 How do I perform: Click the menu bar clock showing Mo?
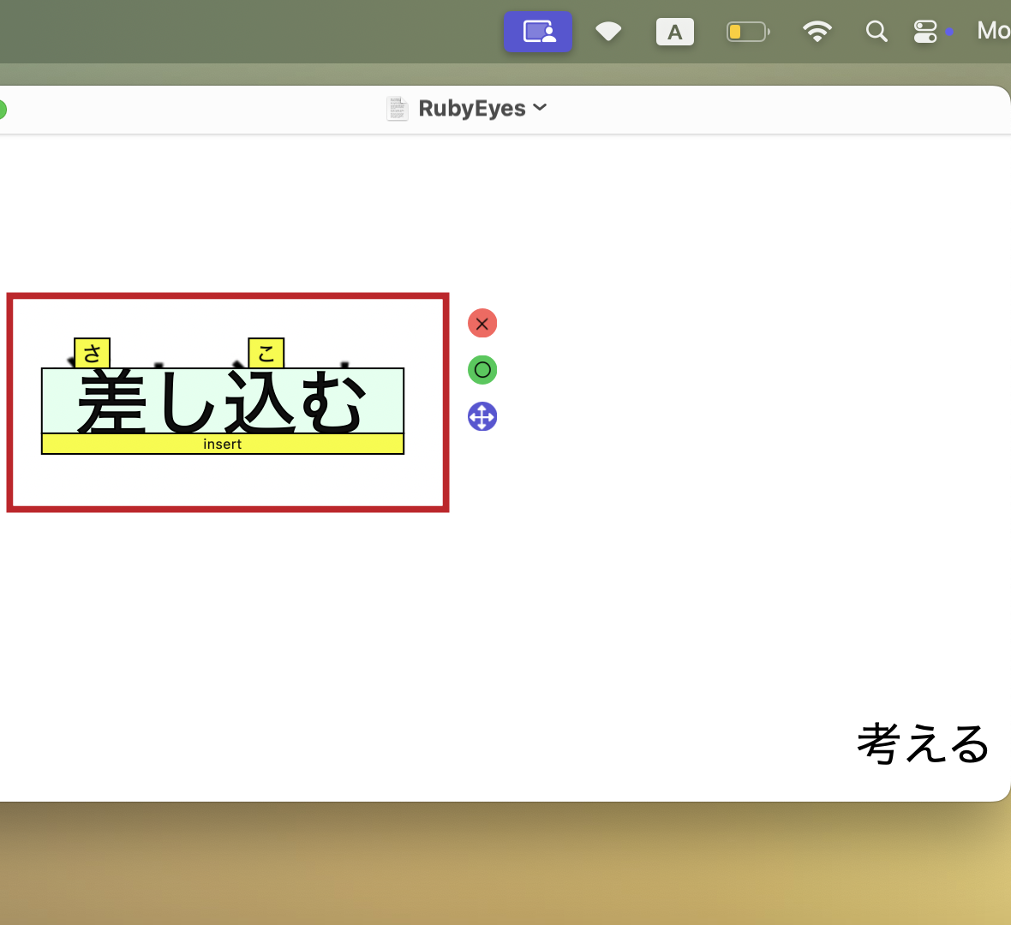993,32
